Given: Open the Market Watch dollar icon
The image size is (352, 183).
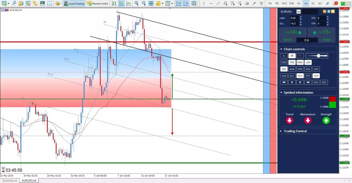Looking at the screenshot, I should (21, 3).
